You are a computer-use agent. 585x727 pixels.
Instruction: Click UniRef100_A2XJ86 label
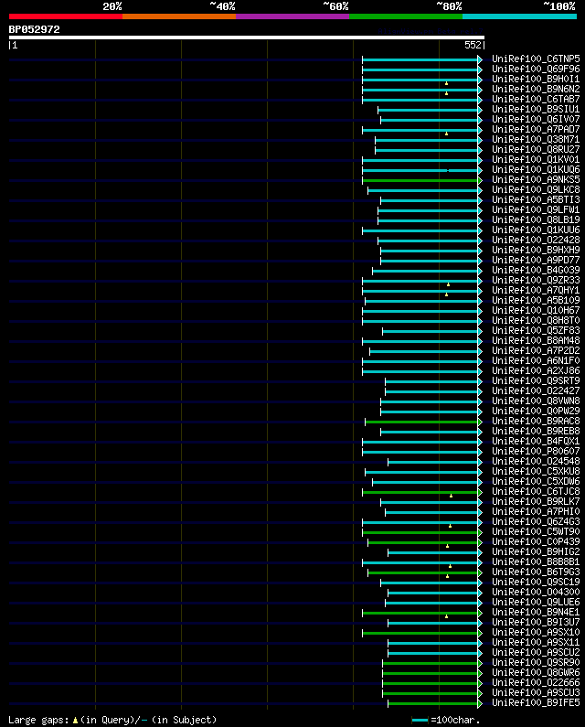(536, 371)
